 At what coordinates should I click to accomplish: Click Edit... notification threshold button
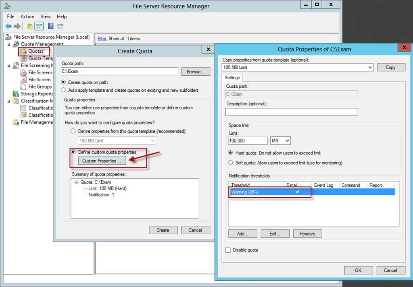[x=275, y=233]
